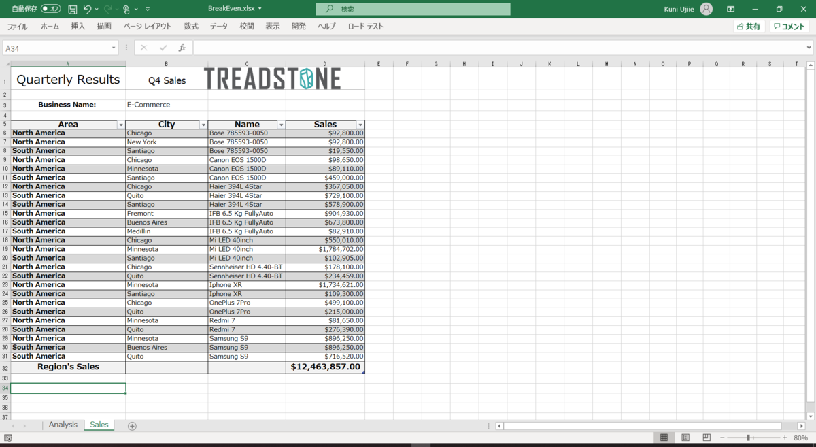Screen dimensions: 816x447
Task: Open the データ (Data) ribbon tab
Action: tap(219, 27)
